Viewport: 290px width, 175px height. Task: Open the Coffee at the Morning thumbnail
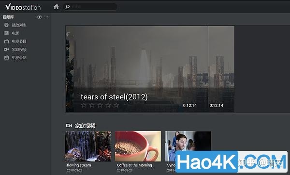tap(138, 146)
